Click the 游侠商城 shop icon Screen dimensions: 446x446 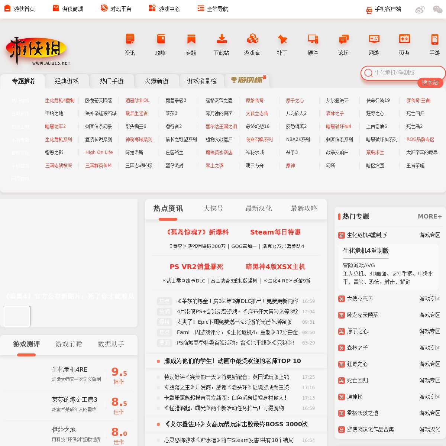click(56, 8)
